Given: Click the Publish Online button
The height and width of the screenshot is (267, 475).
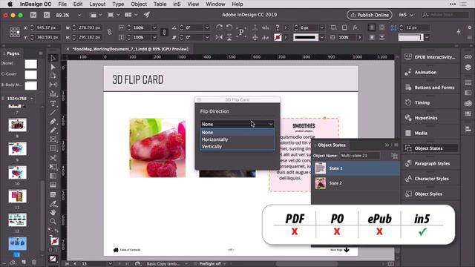Looking at the screenshot, I should (x=370, y=15).
